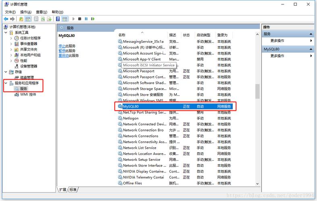Click the 停止 link to stop the service
Viewport: 317px width, 201px height.
click(62, 46)
